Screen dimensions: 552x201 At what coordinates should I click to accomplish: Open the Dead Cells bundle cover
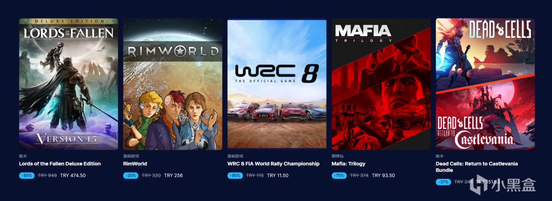(485, 84)
